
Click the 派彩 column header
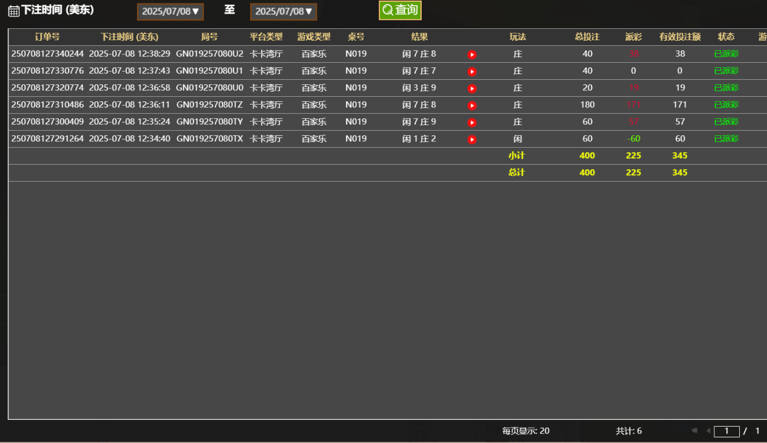point(633,37)
